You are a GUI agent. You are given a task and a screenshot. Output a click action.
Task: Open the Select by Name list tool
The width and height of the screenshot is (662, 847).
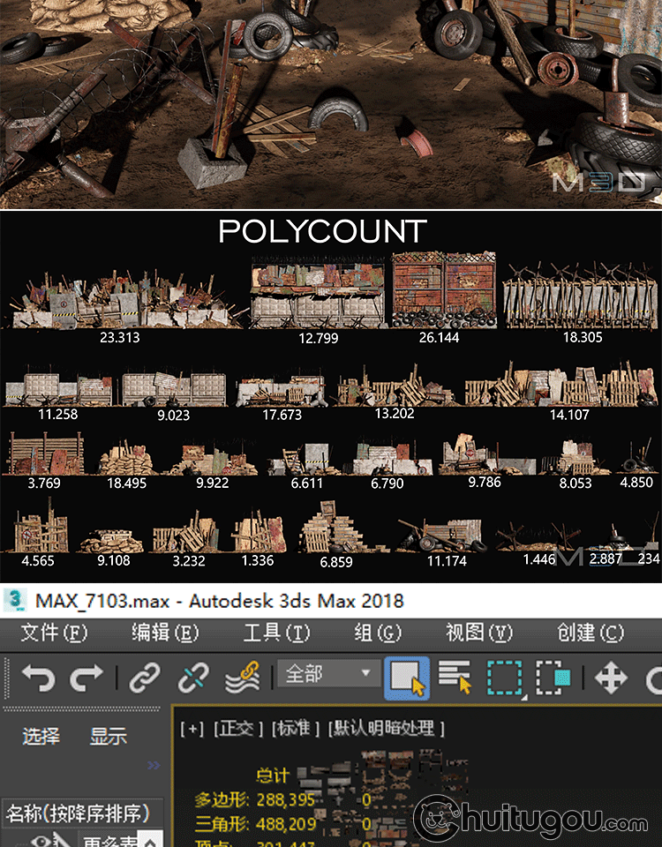click(x=455, y=677)
